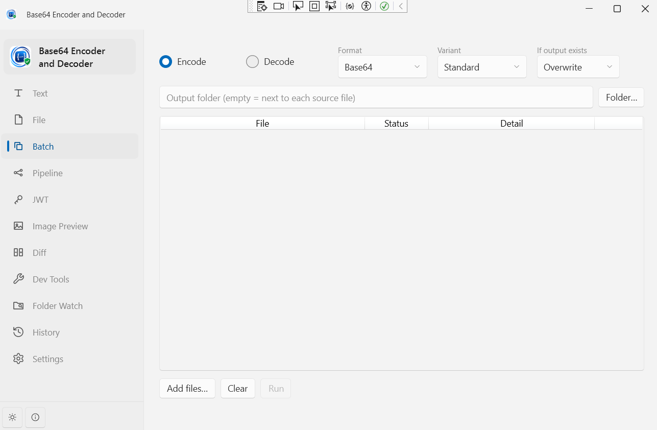
Task: Show the History page
Action: tap(69, 332)
